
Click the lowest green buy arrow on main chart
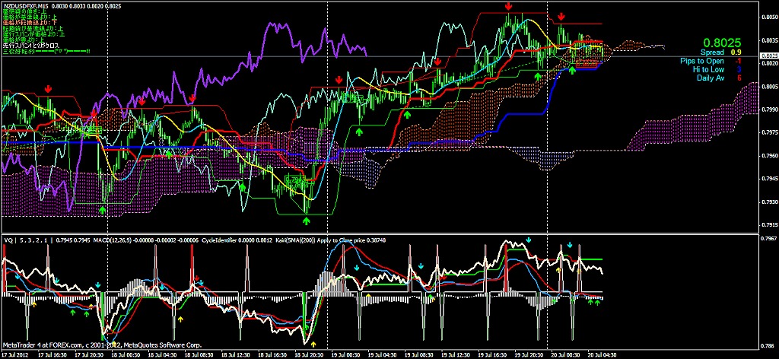coord(307,221)
